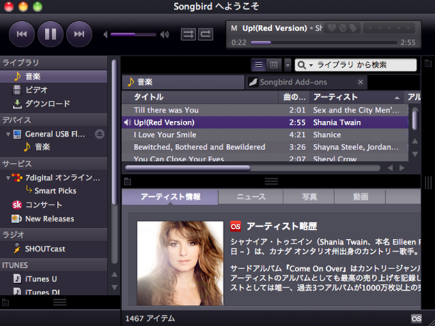Close the Songbird Add-ons tab
This screenshot has width=435, height=326.
click(x=360, y=82)
